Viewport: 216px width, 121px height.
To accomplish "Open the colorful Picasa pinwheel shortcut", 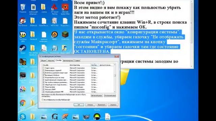I will coord(23,89).
